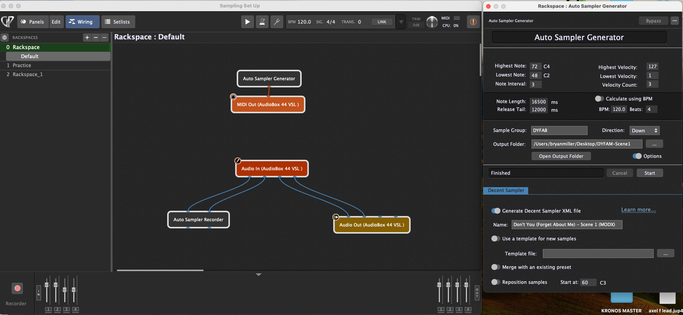Viewport: 683px width, 315px height.
Task: Switch to the Wiring view
Action: point(82,22)
